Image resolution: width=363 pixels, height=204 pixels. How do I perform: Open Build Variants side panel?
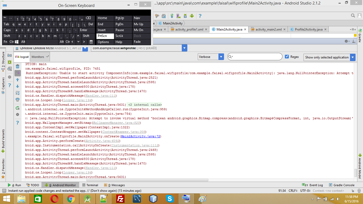3,141
